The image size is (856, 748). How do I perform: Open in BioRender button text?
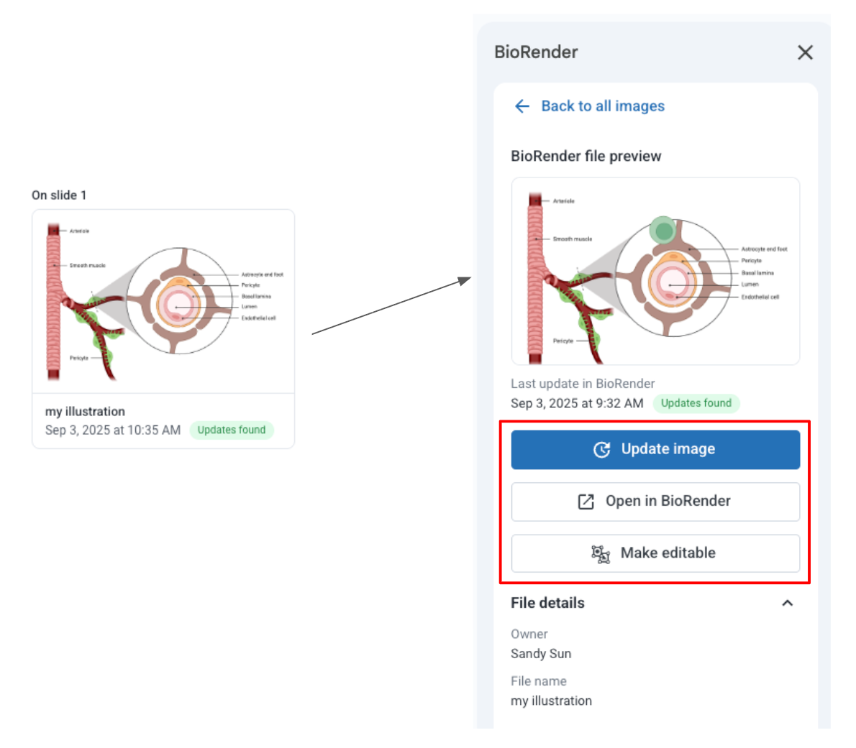pyautogui.click(x=668, y=501)
